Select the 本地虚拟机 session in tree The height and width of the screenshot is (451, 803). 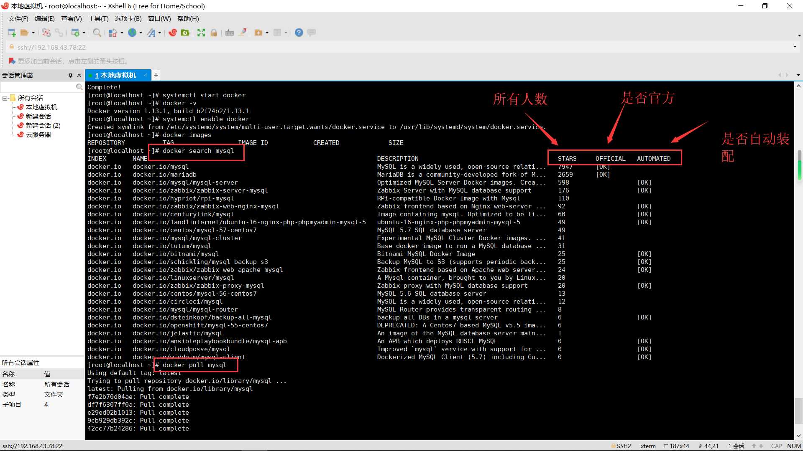tap(41, 107)
